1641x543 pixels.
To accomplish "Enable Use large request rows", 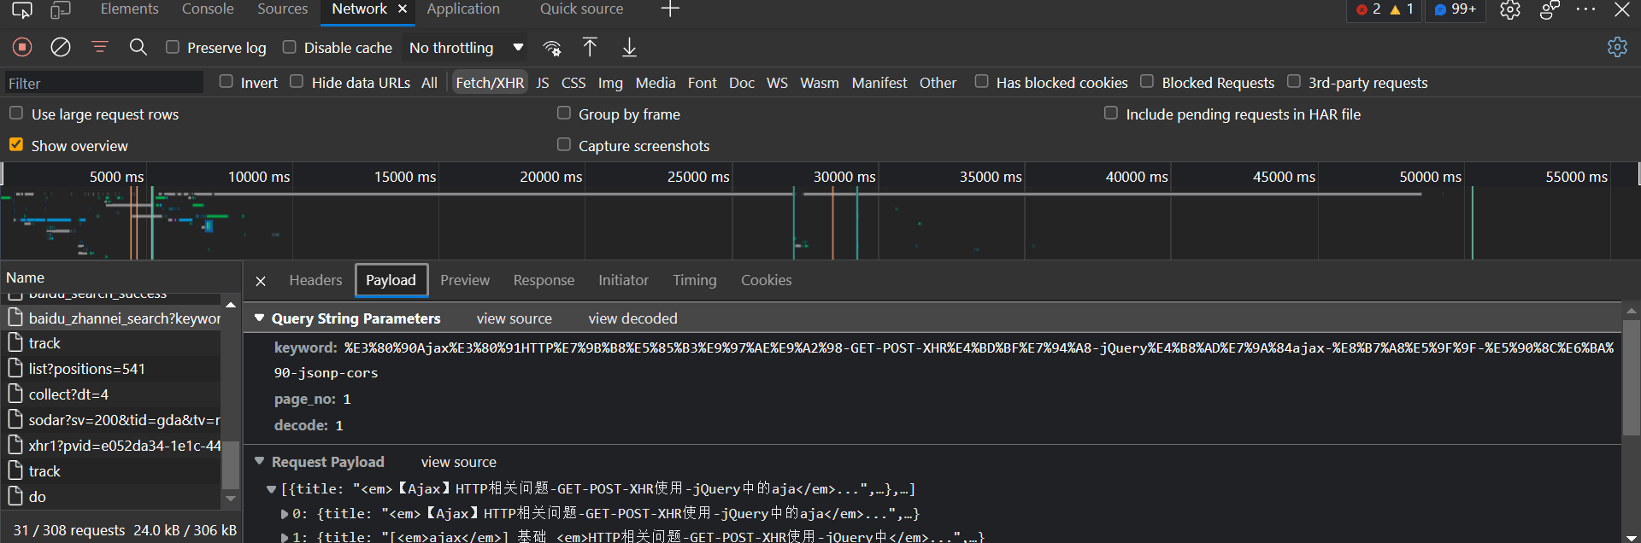I will click(x=16, y=113).
